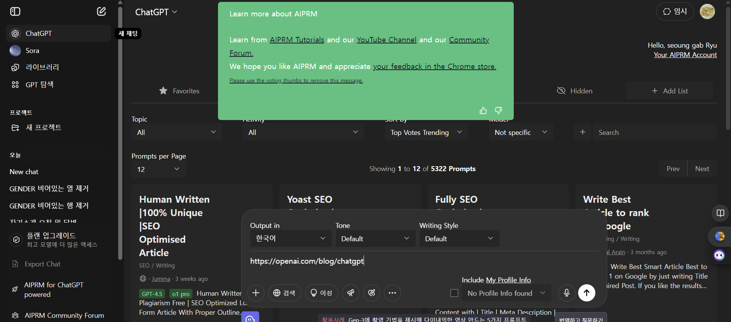Viewport: 731px width, 322px height.
Task: Open ChatGPT from the sidebar
Action: point(58,34)
